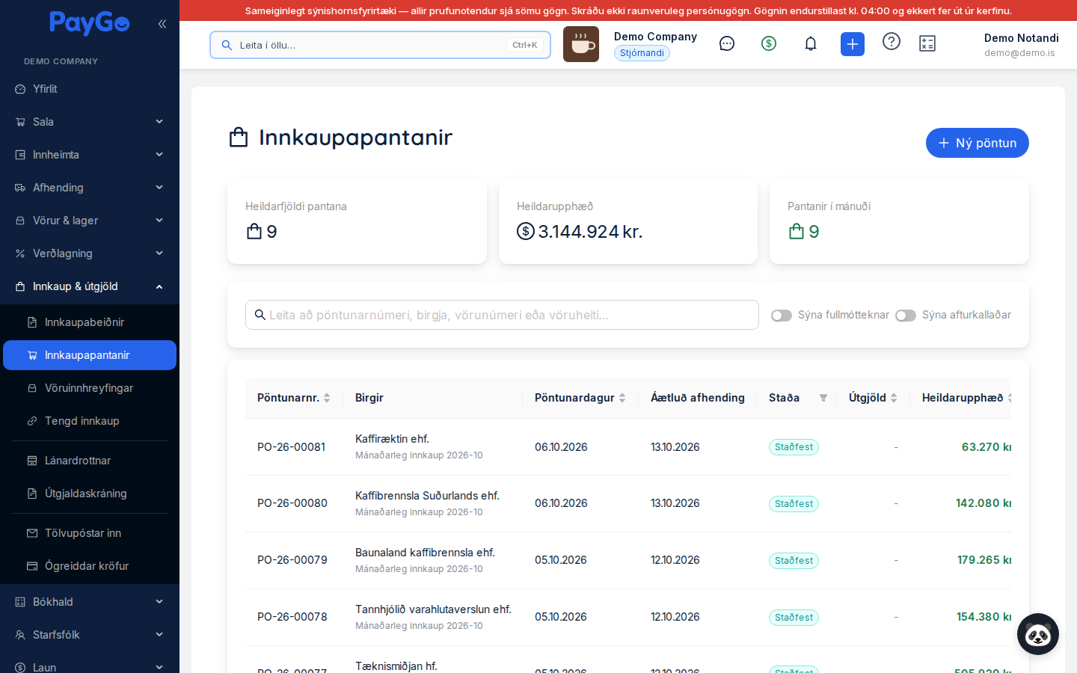Click Staða column filter icon
The image size is (1077, 673).
point(823,398)
